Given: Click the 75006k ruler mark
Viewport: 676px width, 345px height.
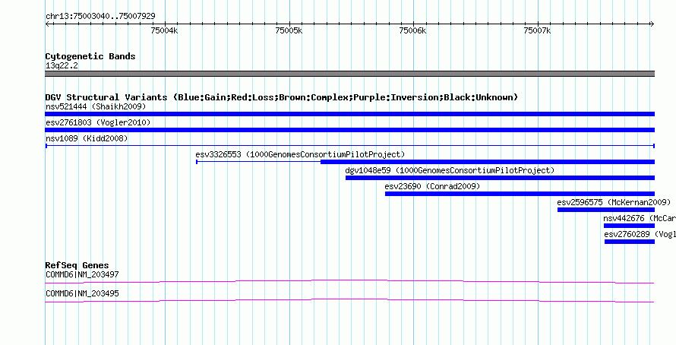Looking at the screenshot, I should tap(413, 30).
